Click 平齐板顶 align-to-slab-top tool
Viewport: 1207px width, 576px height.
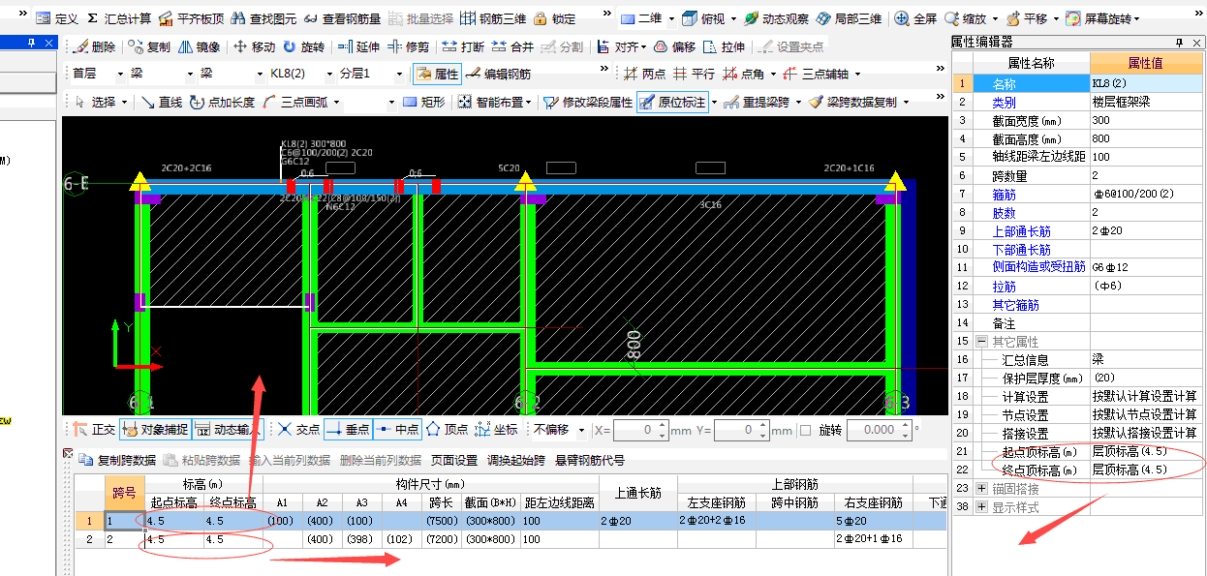click(x=191, y=18)
